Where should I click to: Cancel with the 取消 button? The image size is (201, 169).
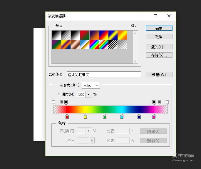point(159,37)
